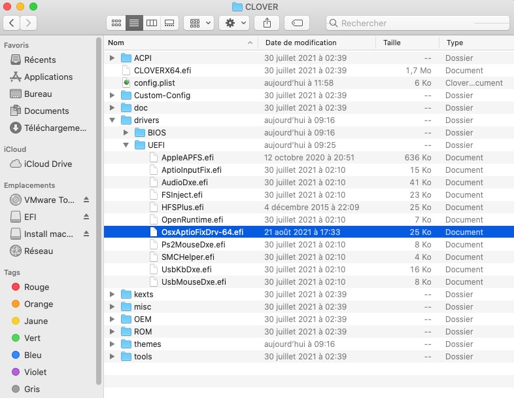Image resolution: width=514 pixels, height=398 pixels.
Task: Expand the ROM folder
Action: [x=112, y=332]
